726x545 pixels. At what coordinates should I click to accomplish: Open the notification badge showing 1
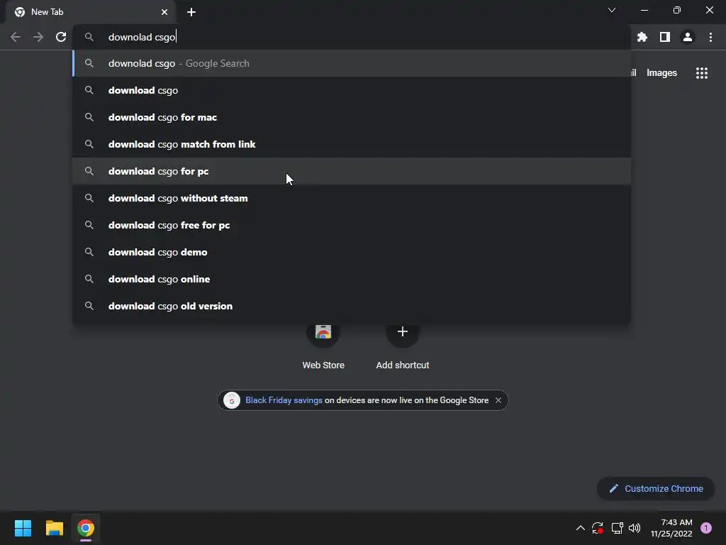tap(705, 528)
